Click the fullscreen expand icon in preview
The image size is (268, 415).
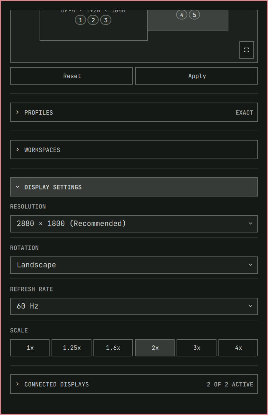[246, 50]
